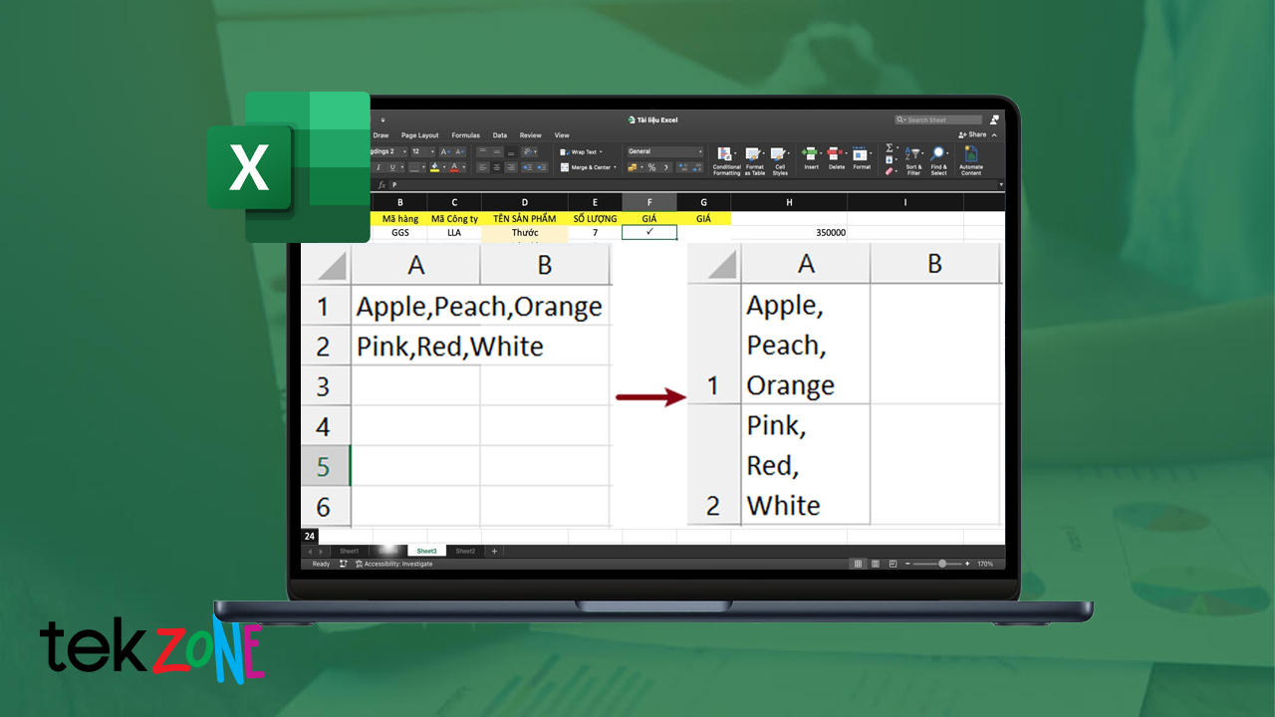Expand the Merge & Center dropdown arrow
The width and height of the screenshot is (1275, 717).
[616, 167]
